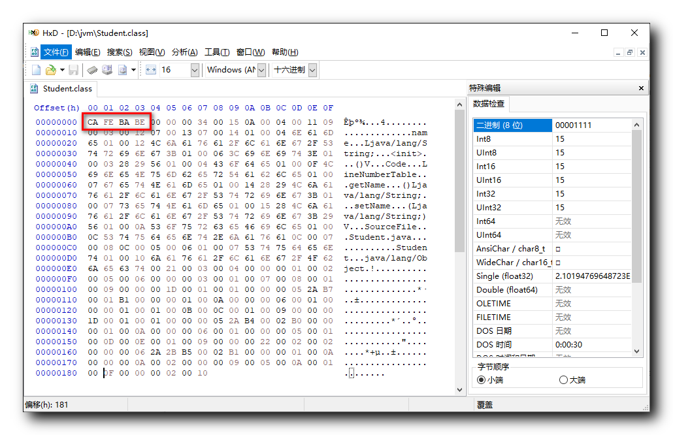The image size is (673, 435).
Task: Open the 视图(V) menu
Action: 152,52
